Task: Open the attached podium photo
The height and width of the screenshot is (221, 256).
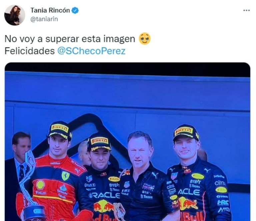Action: click(x=128, y=142)
